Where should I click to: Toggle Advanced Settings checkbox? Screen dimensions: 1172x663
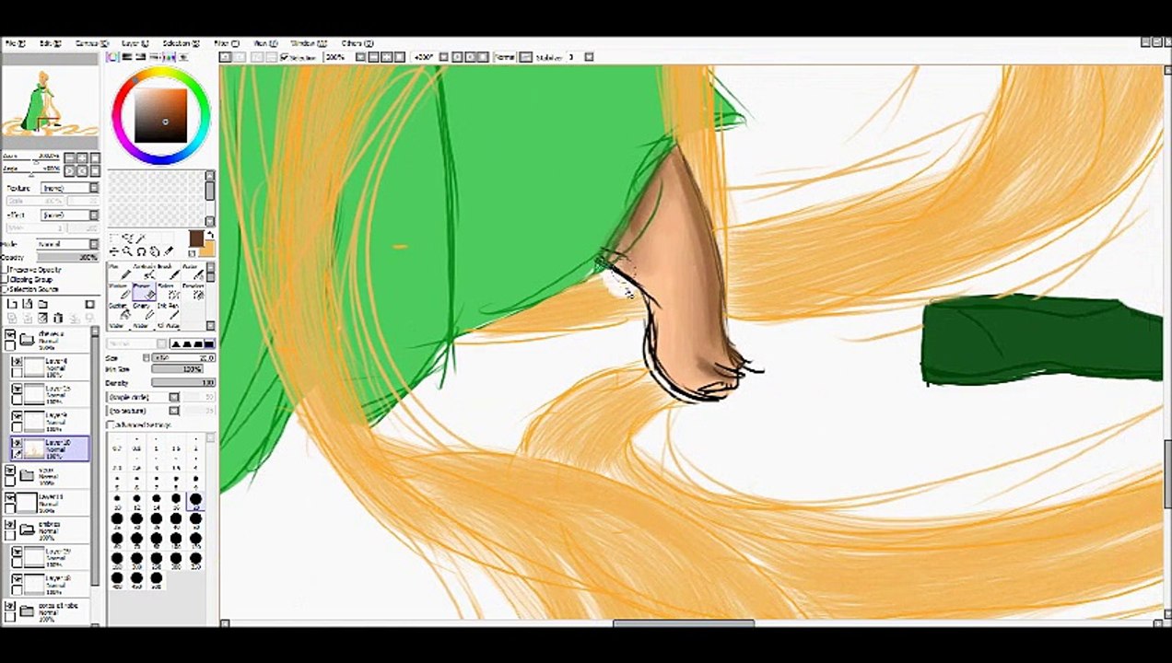point(111,425)
